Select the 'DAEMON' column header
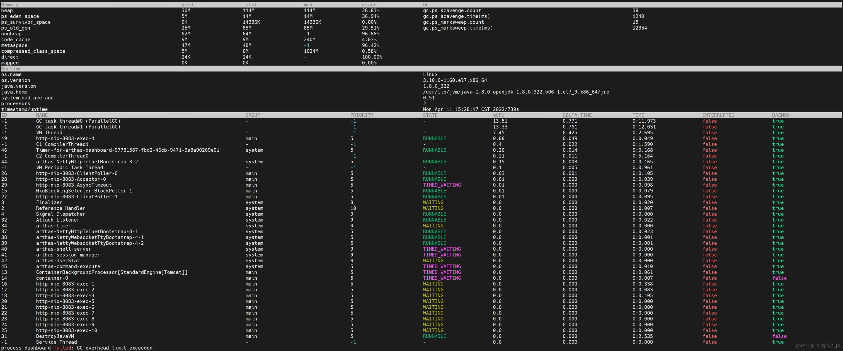This screenshot has height=351, width=843. point(781,115)
